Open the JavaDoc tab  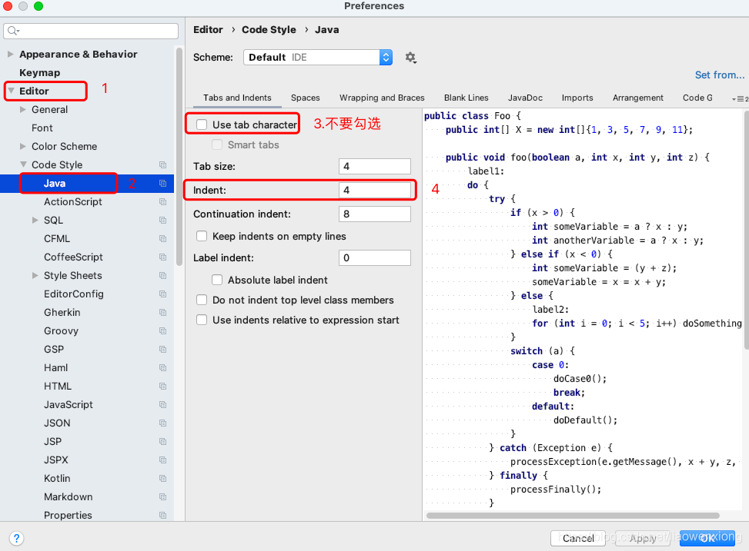525,98
